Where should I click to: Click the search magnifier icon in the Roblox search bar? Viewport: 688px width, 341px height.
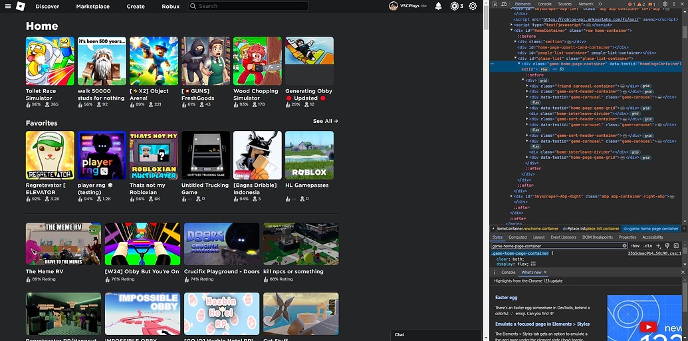click(193, 6)
